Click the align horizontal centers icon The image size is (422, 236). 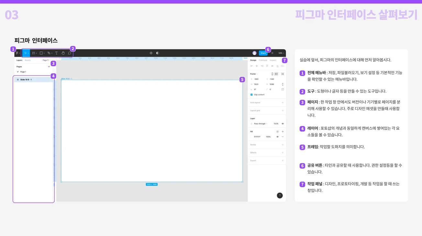point(257,66)
